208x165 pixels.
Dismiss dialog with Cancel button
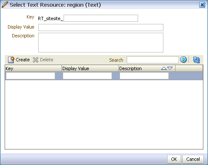point(193,159)
